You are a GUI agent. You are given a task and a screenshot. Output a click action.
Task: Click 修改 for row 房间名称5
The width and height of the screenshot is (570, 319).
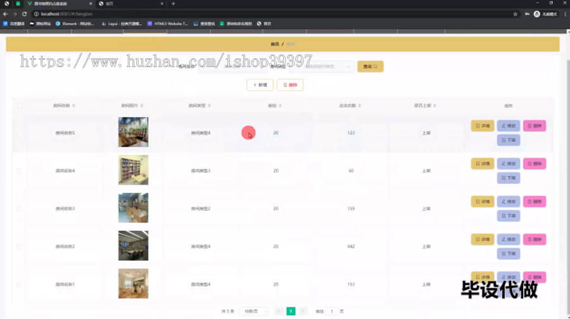click(x=509, y=126)
